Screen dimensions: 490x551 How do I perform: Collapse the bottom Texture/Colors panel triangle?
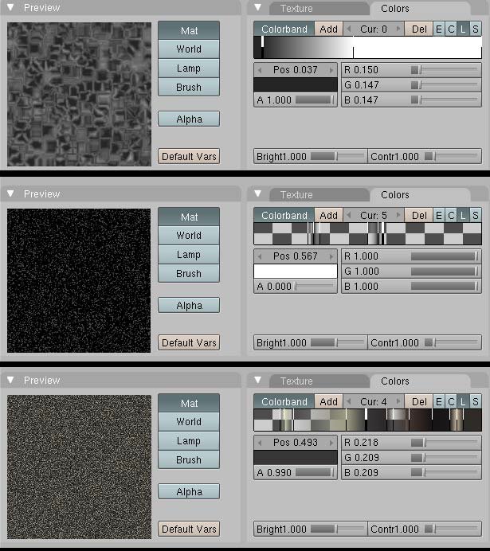258,380
